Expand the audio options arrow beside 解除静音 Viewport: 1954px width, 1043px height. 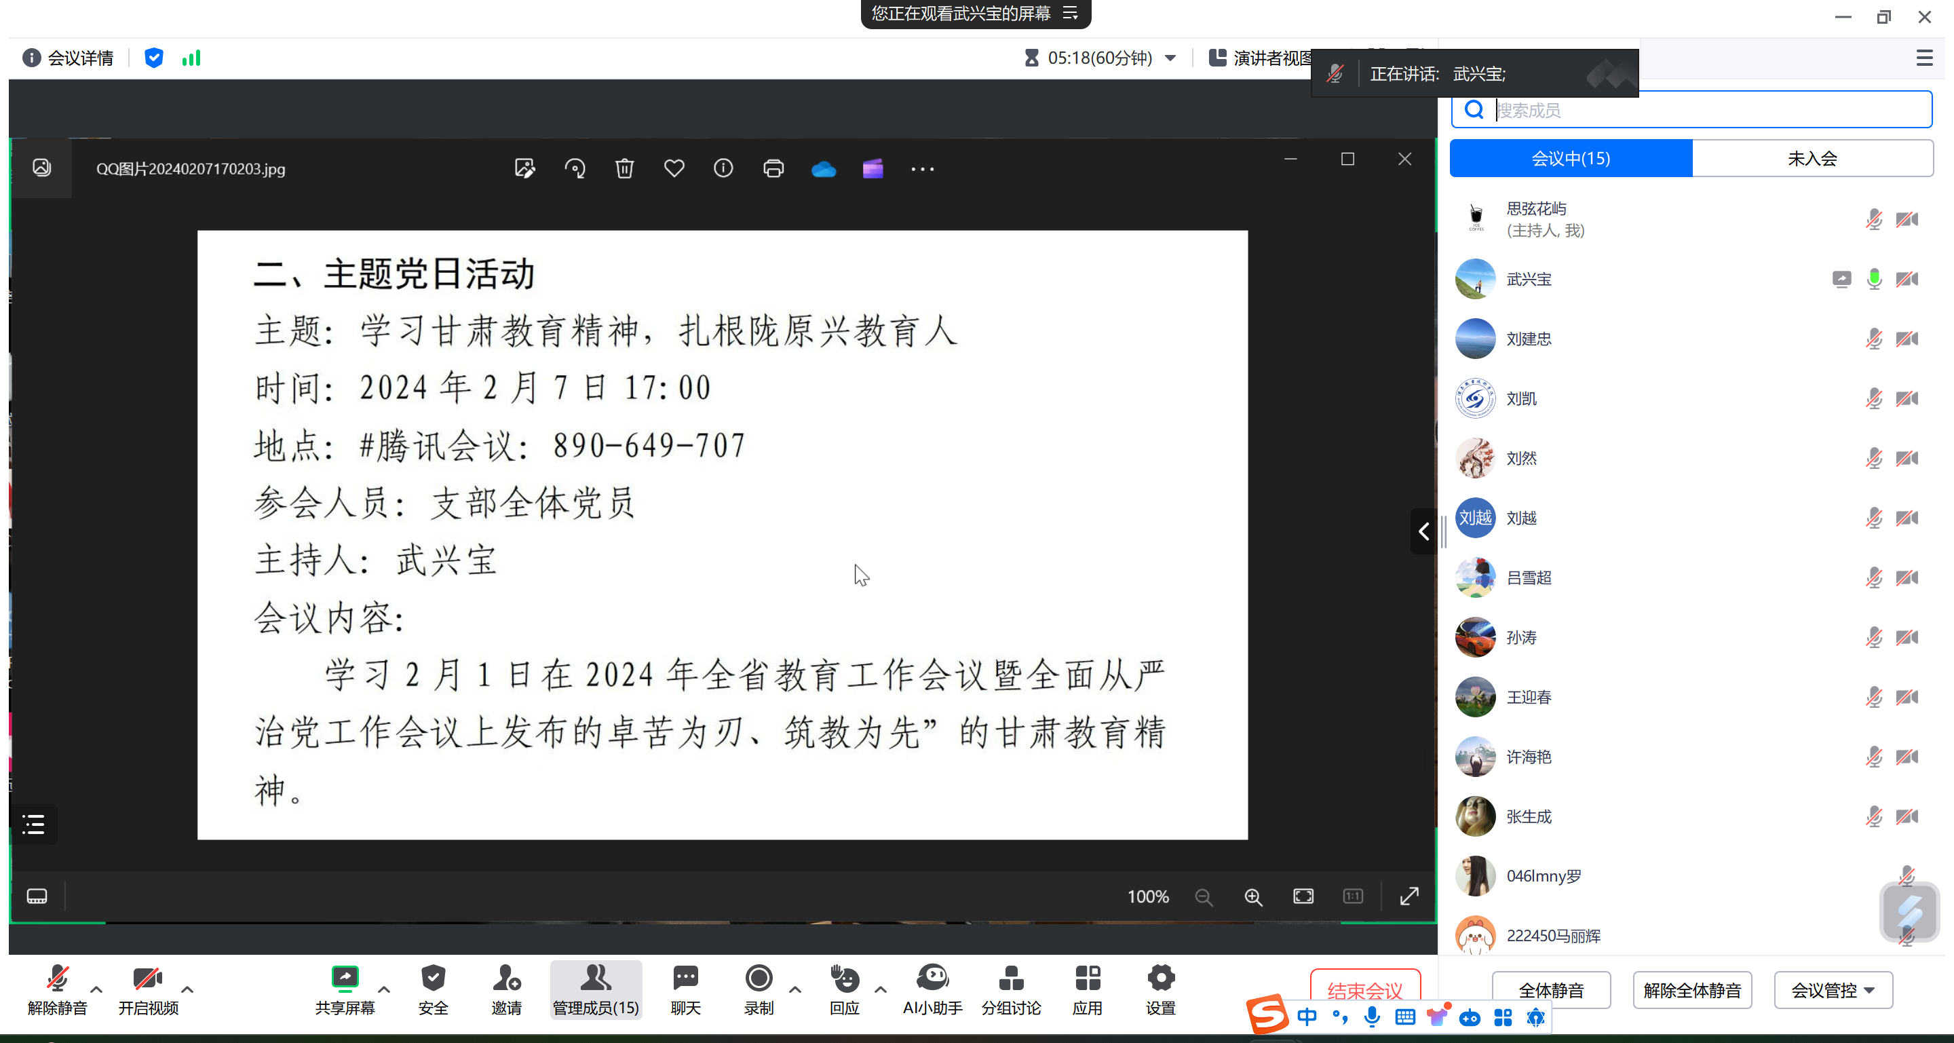[x=96, y=989]
